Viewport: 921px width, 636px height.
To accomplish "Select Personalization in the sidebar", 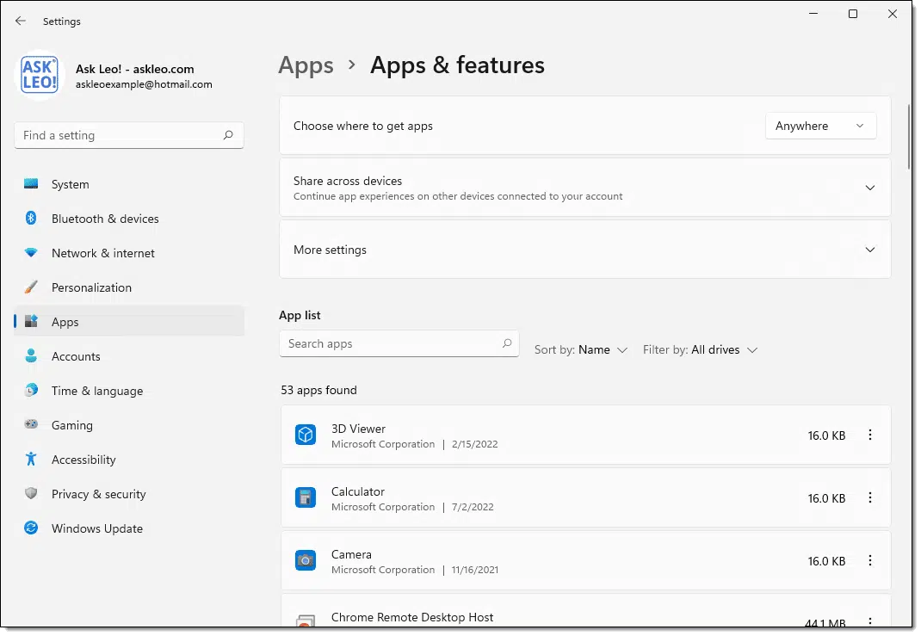I will (x=129, y=287).
